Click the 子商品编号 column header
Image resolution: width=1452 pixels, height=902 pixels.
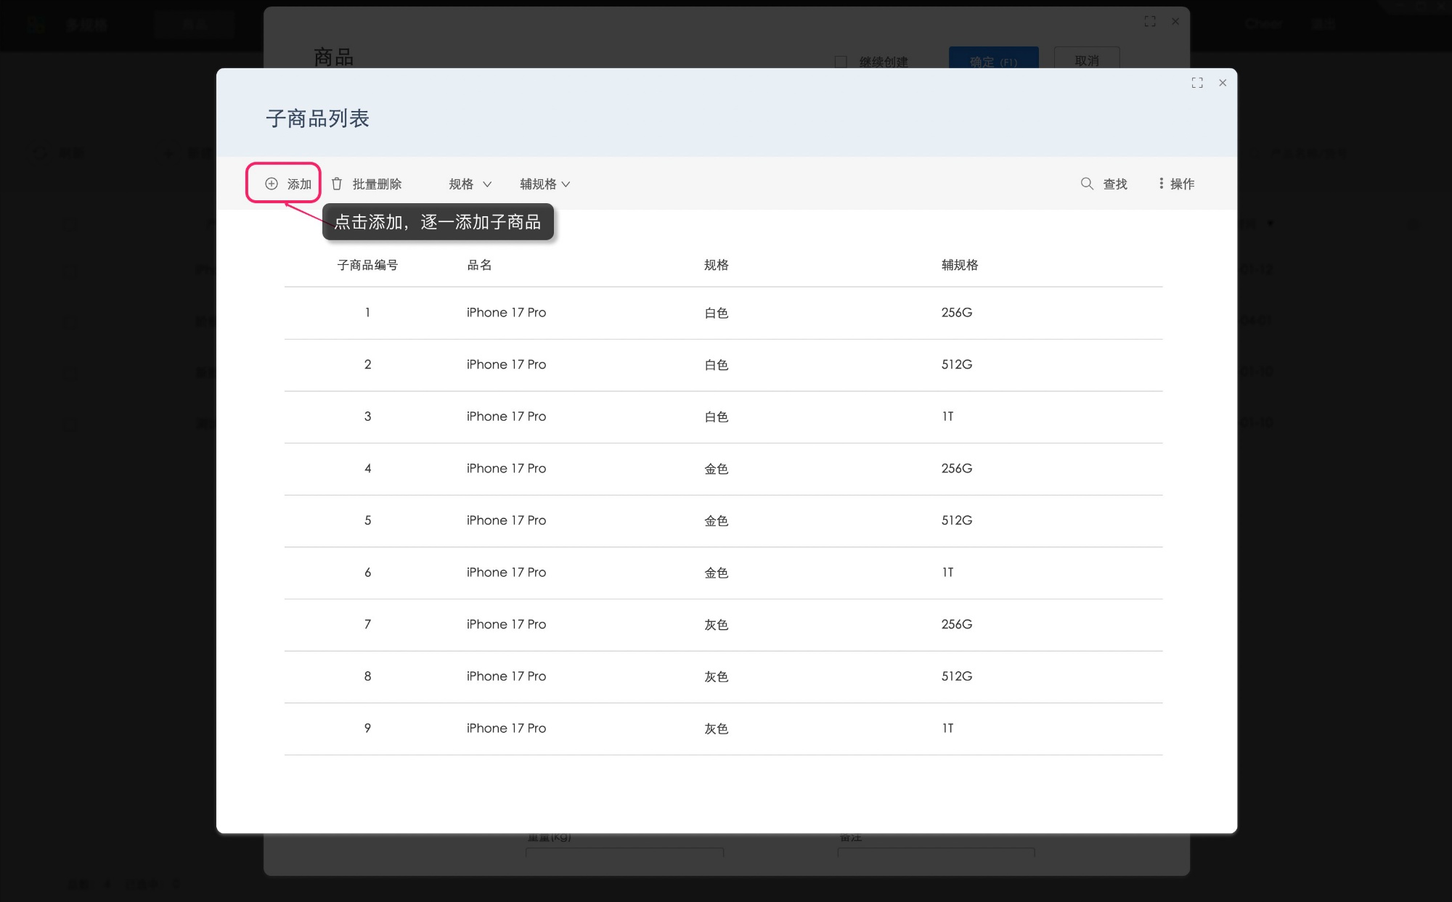pyautogui.click(x=367, y=265)
